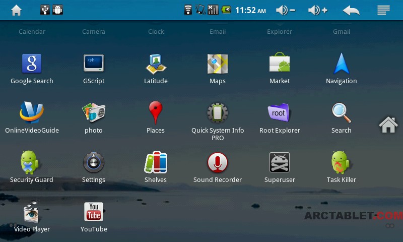Launch Quick System Info PRO
The image size is (403, 242).
tap(218, 112)
